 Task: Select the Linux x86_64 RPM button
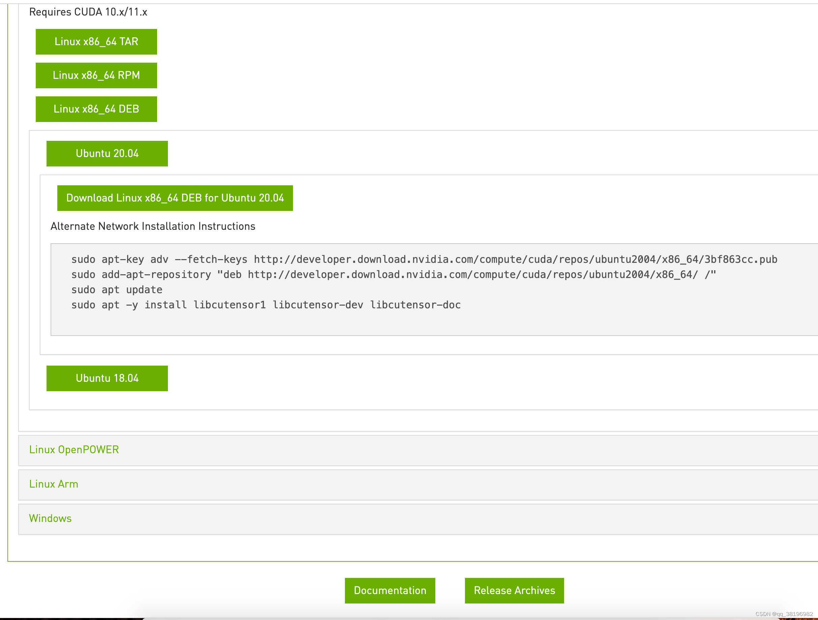96,75
